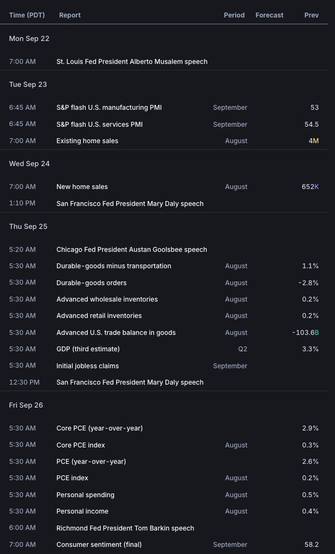Click the Report column header
Viewport: 335px width, 554px height.
70,15
